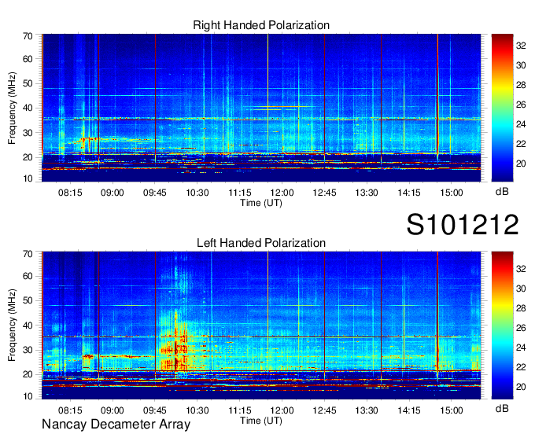This screenshot has height=434, width=535.
Task: Click the 22 dB value on lower color bar
Action: click(521, 367)
